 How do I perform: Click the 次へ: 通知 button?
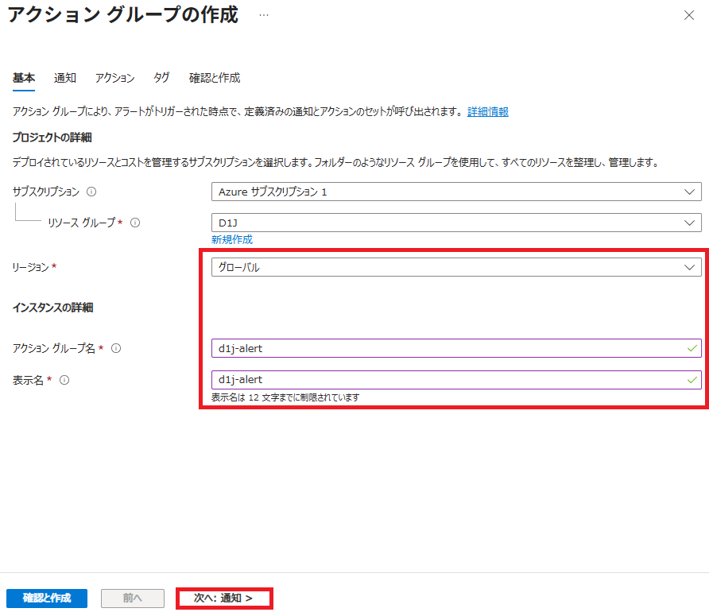223,598
